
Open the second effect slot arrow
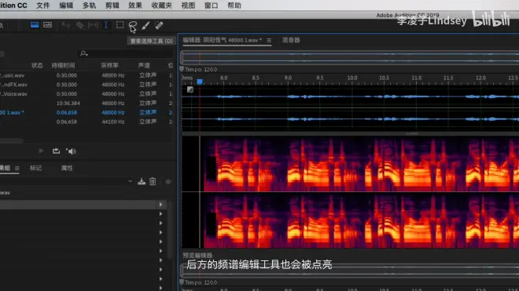[161, 213]
